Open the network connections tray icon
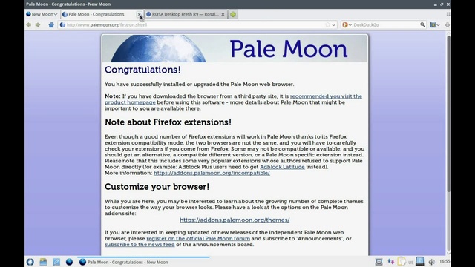Image resolution: width=475 pixels, height=267 pixels. pyautogui.click(x=391, y=262)
